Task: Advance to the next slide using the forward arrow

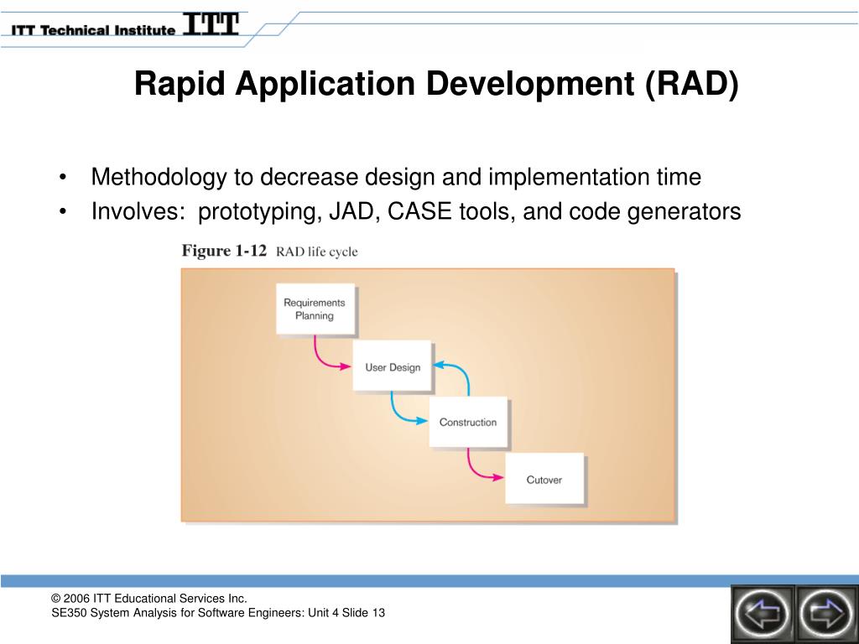Action: 826,615
